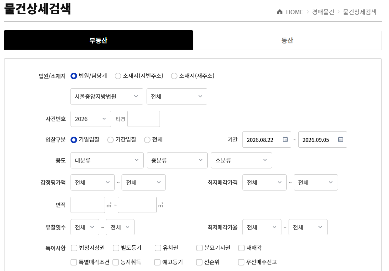The image size is (389, 271).
Task: Open the 서울중앙지방법원 court dropdown
Action: (107, 96)
